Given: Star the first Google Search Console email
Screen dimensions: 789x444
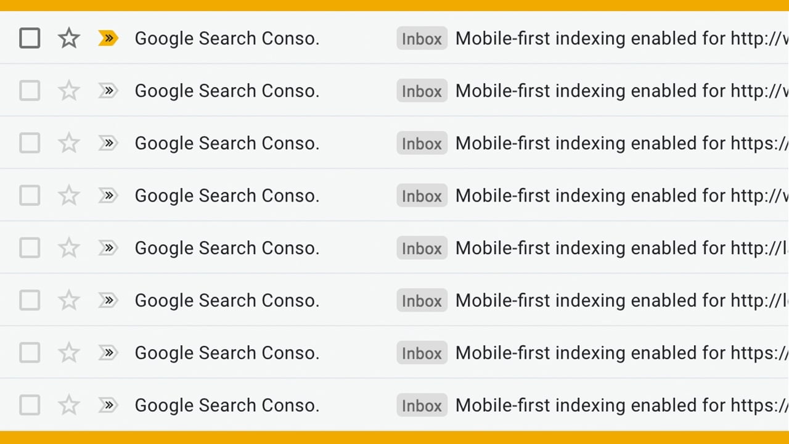Looking at the screenshot, I should pyautogui.click(x=68, y=38).
